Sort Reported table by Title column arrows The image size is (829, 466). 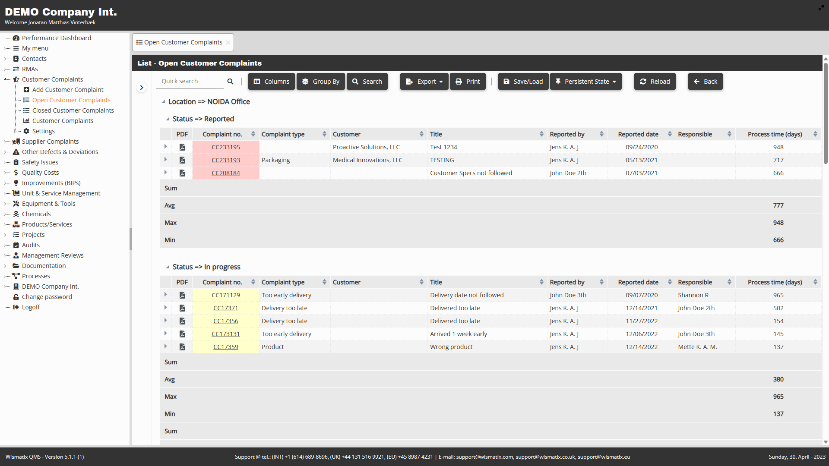point(541,134)
